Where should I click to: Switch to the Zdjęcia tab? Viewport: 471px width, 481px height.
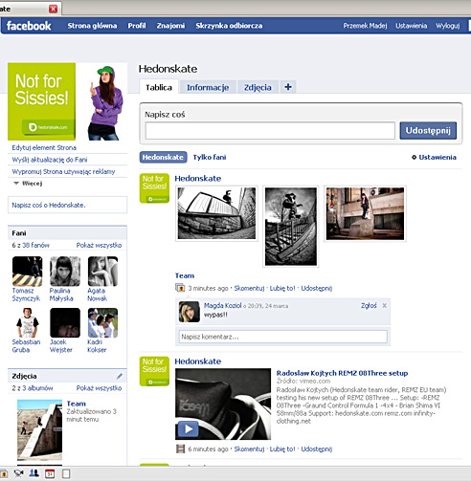[258, 87]
